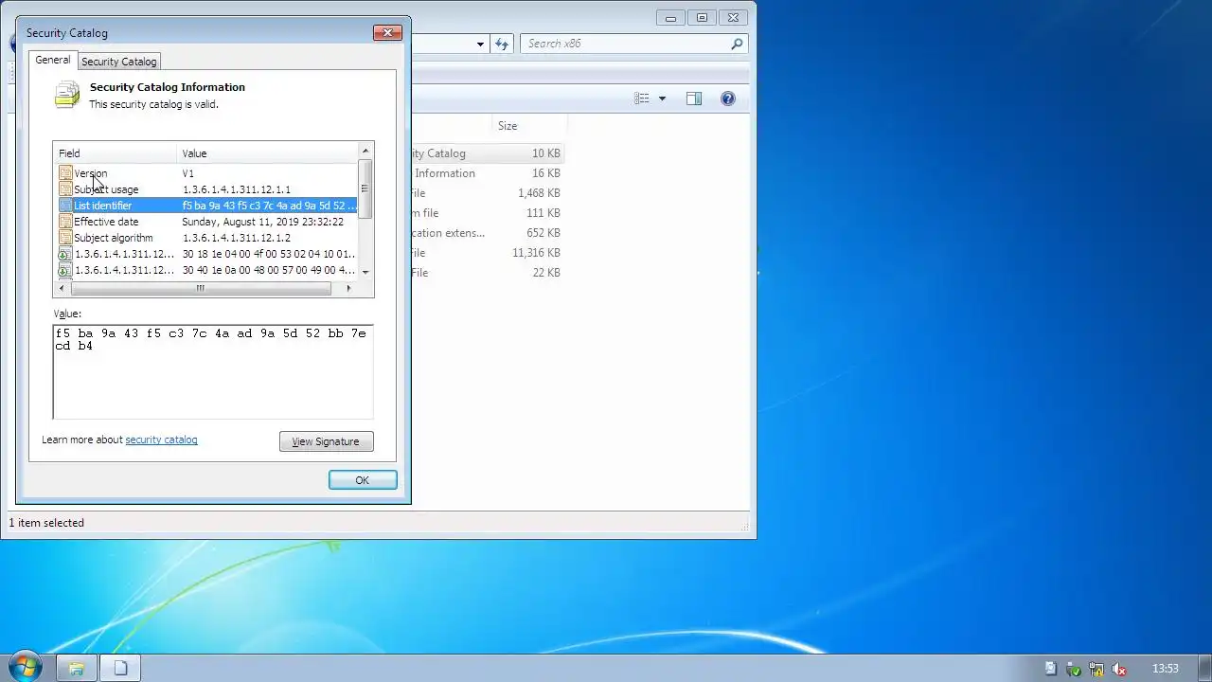Click the V1 value cell

pyautogui.click(x=187, y=173)
